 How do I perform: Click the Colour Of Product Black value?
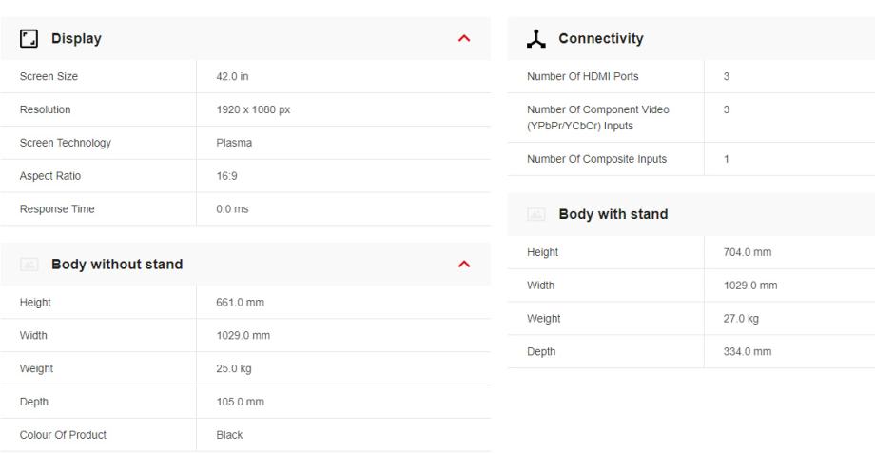tap(229, 435)
